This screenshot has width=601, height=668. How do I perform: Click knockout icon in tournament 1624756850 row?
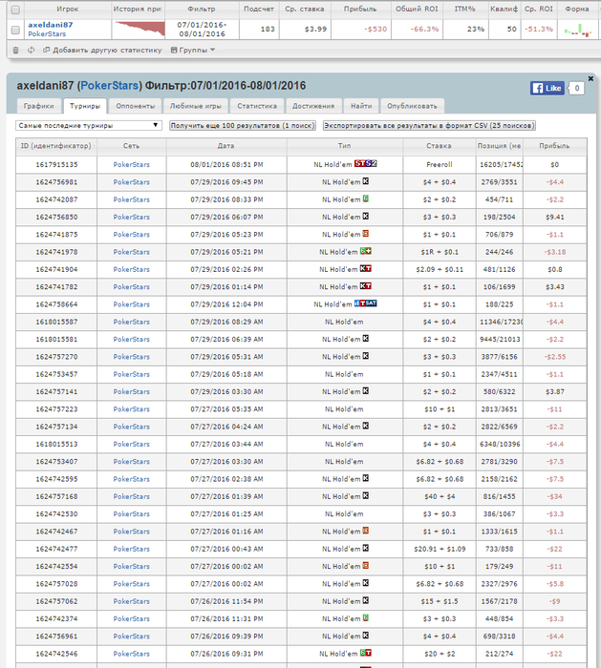[x=366, y=217]
